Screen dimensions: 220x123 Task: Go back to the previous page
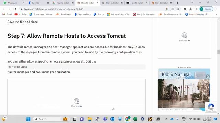click(4, 9)
